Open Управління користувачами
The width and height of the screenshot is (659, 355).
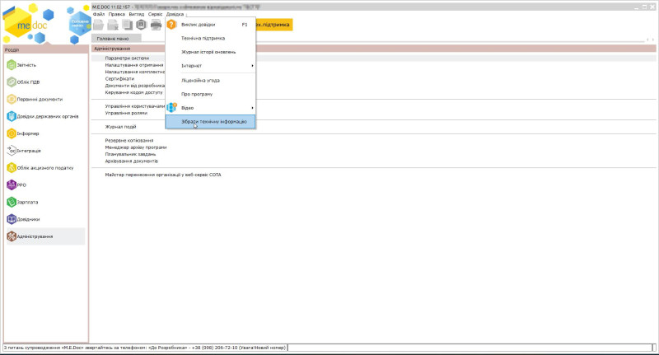point(135,106)
